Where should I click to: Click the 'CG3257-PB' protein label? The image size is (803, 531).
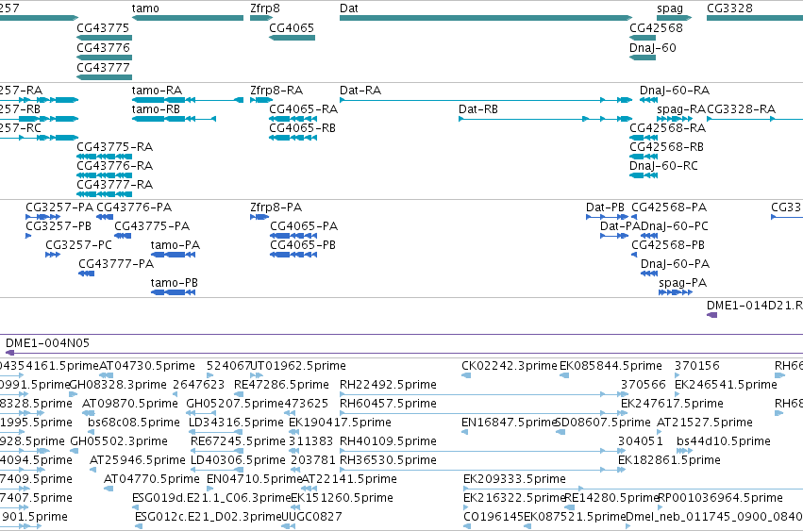coord(59,226)
